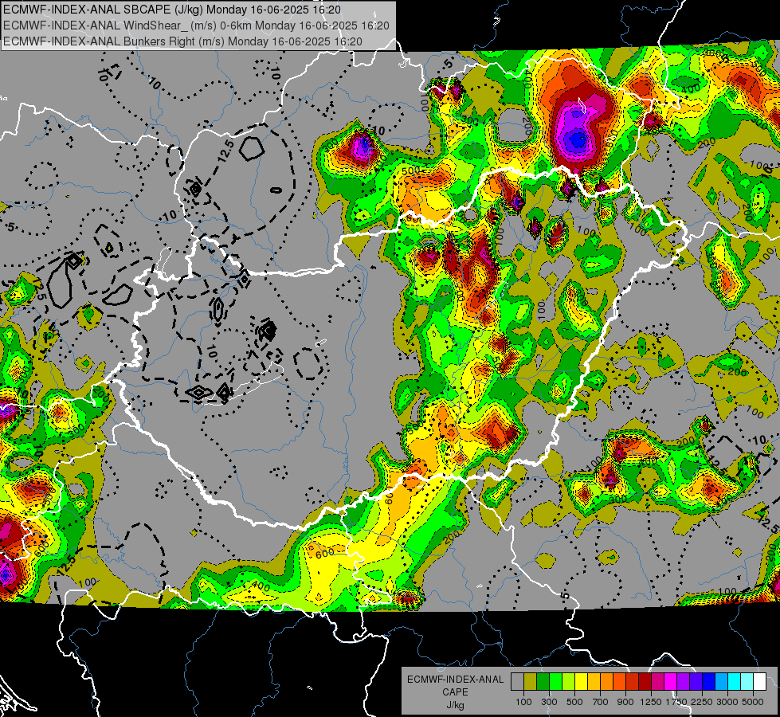Click the SBCAPE (J/kg) header line
Screen dimensions: 780x717
[x=172, y=10]
